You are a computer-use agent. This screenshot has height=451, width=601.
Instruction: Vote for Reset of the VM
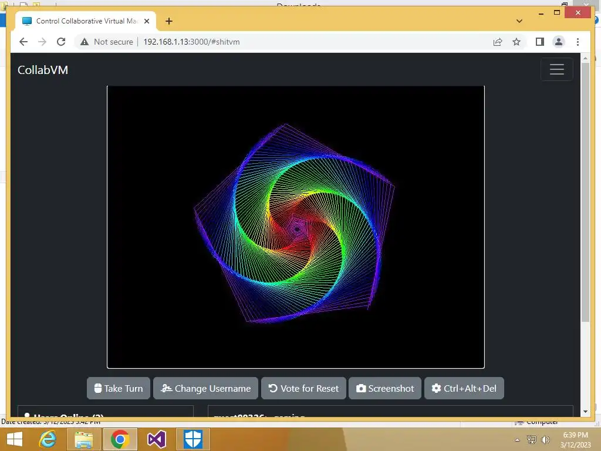point(303,388)
